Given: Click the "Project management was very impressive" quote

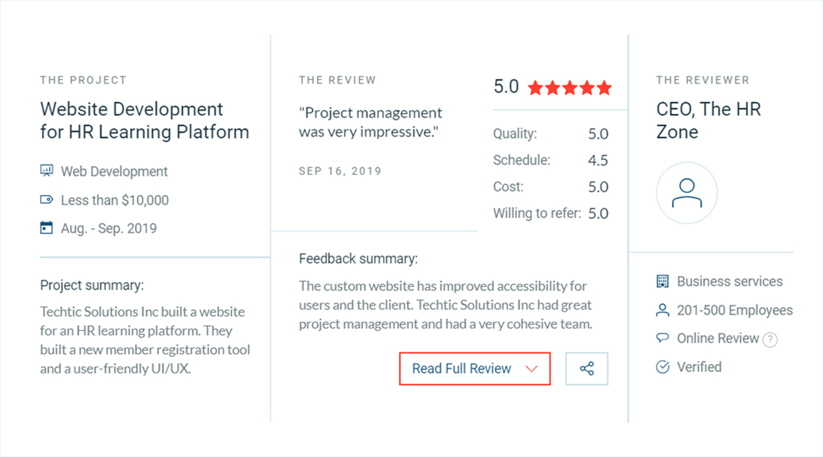Looking at the screenshot, I should (370, 122).
